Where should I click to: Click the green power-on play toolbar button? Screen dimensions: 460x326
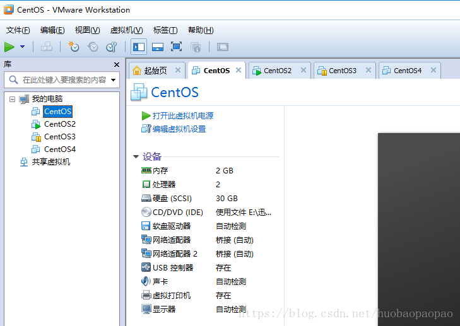coord(9,47)
